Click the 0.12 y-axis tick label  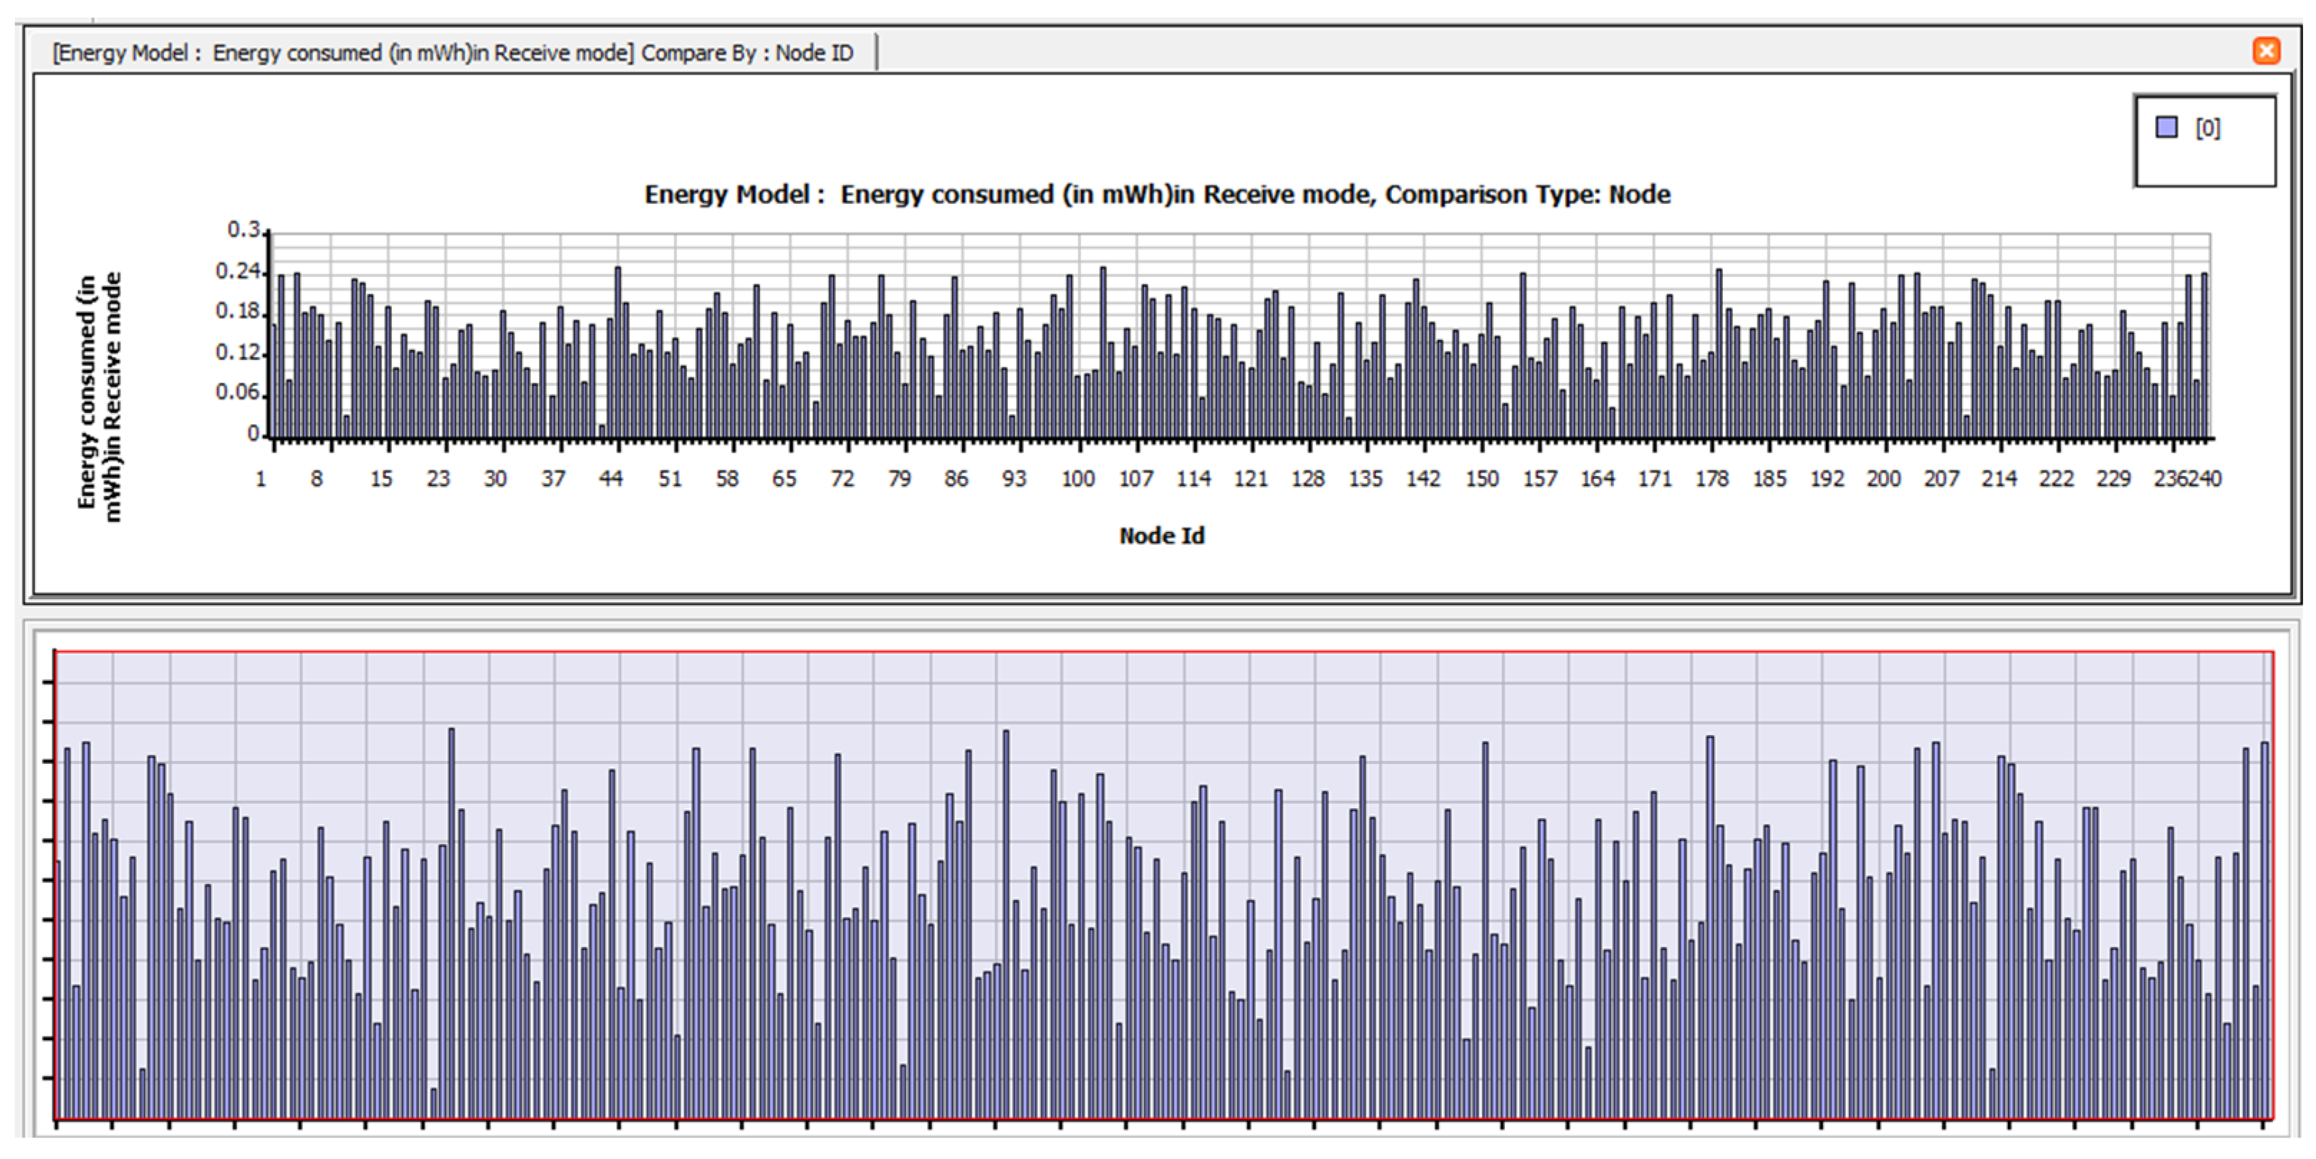click(x=237, y=352)
